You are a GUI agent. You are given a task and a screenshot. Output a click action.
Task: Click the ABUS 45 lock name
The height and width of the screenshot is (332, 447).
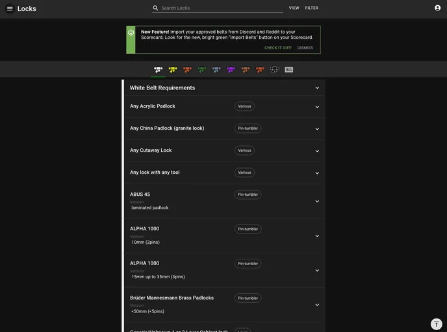[x=140, y=195]
